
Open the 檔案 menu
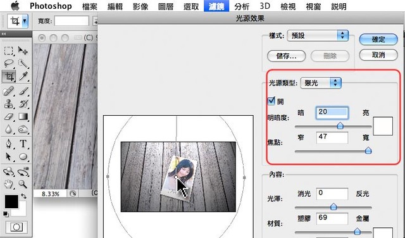90,6
